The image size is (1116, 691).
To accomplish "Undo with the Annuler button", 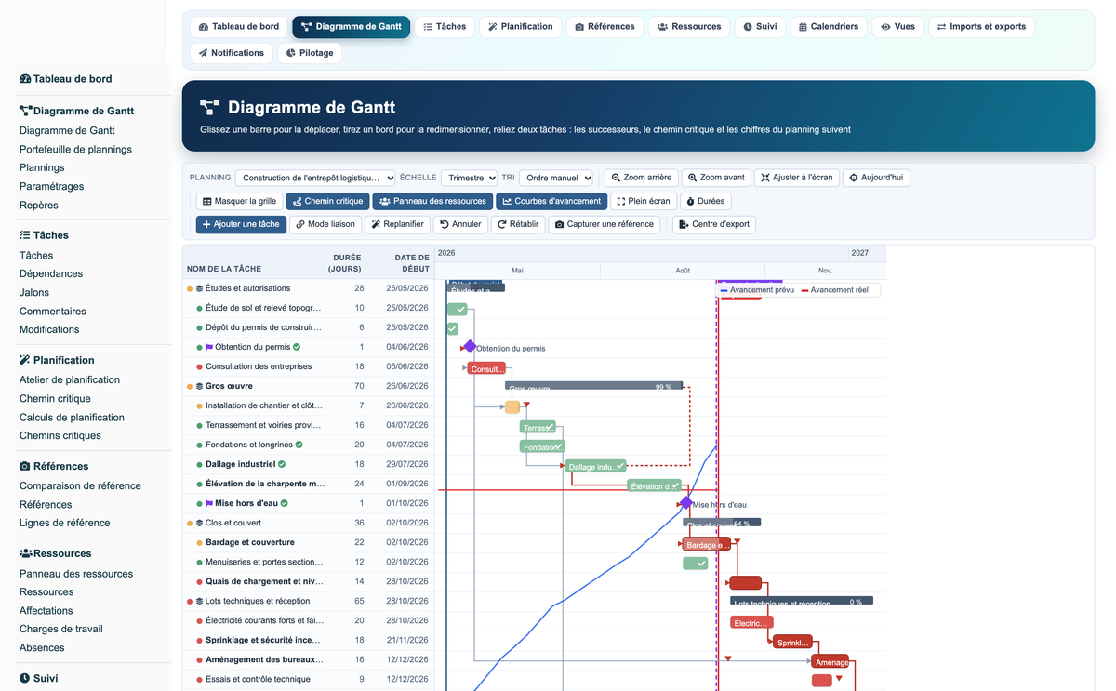I will [x=460, y=224].
